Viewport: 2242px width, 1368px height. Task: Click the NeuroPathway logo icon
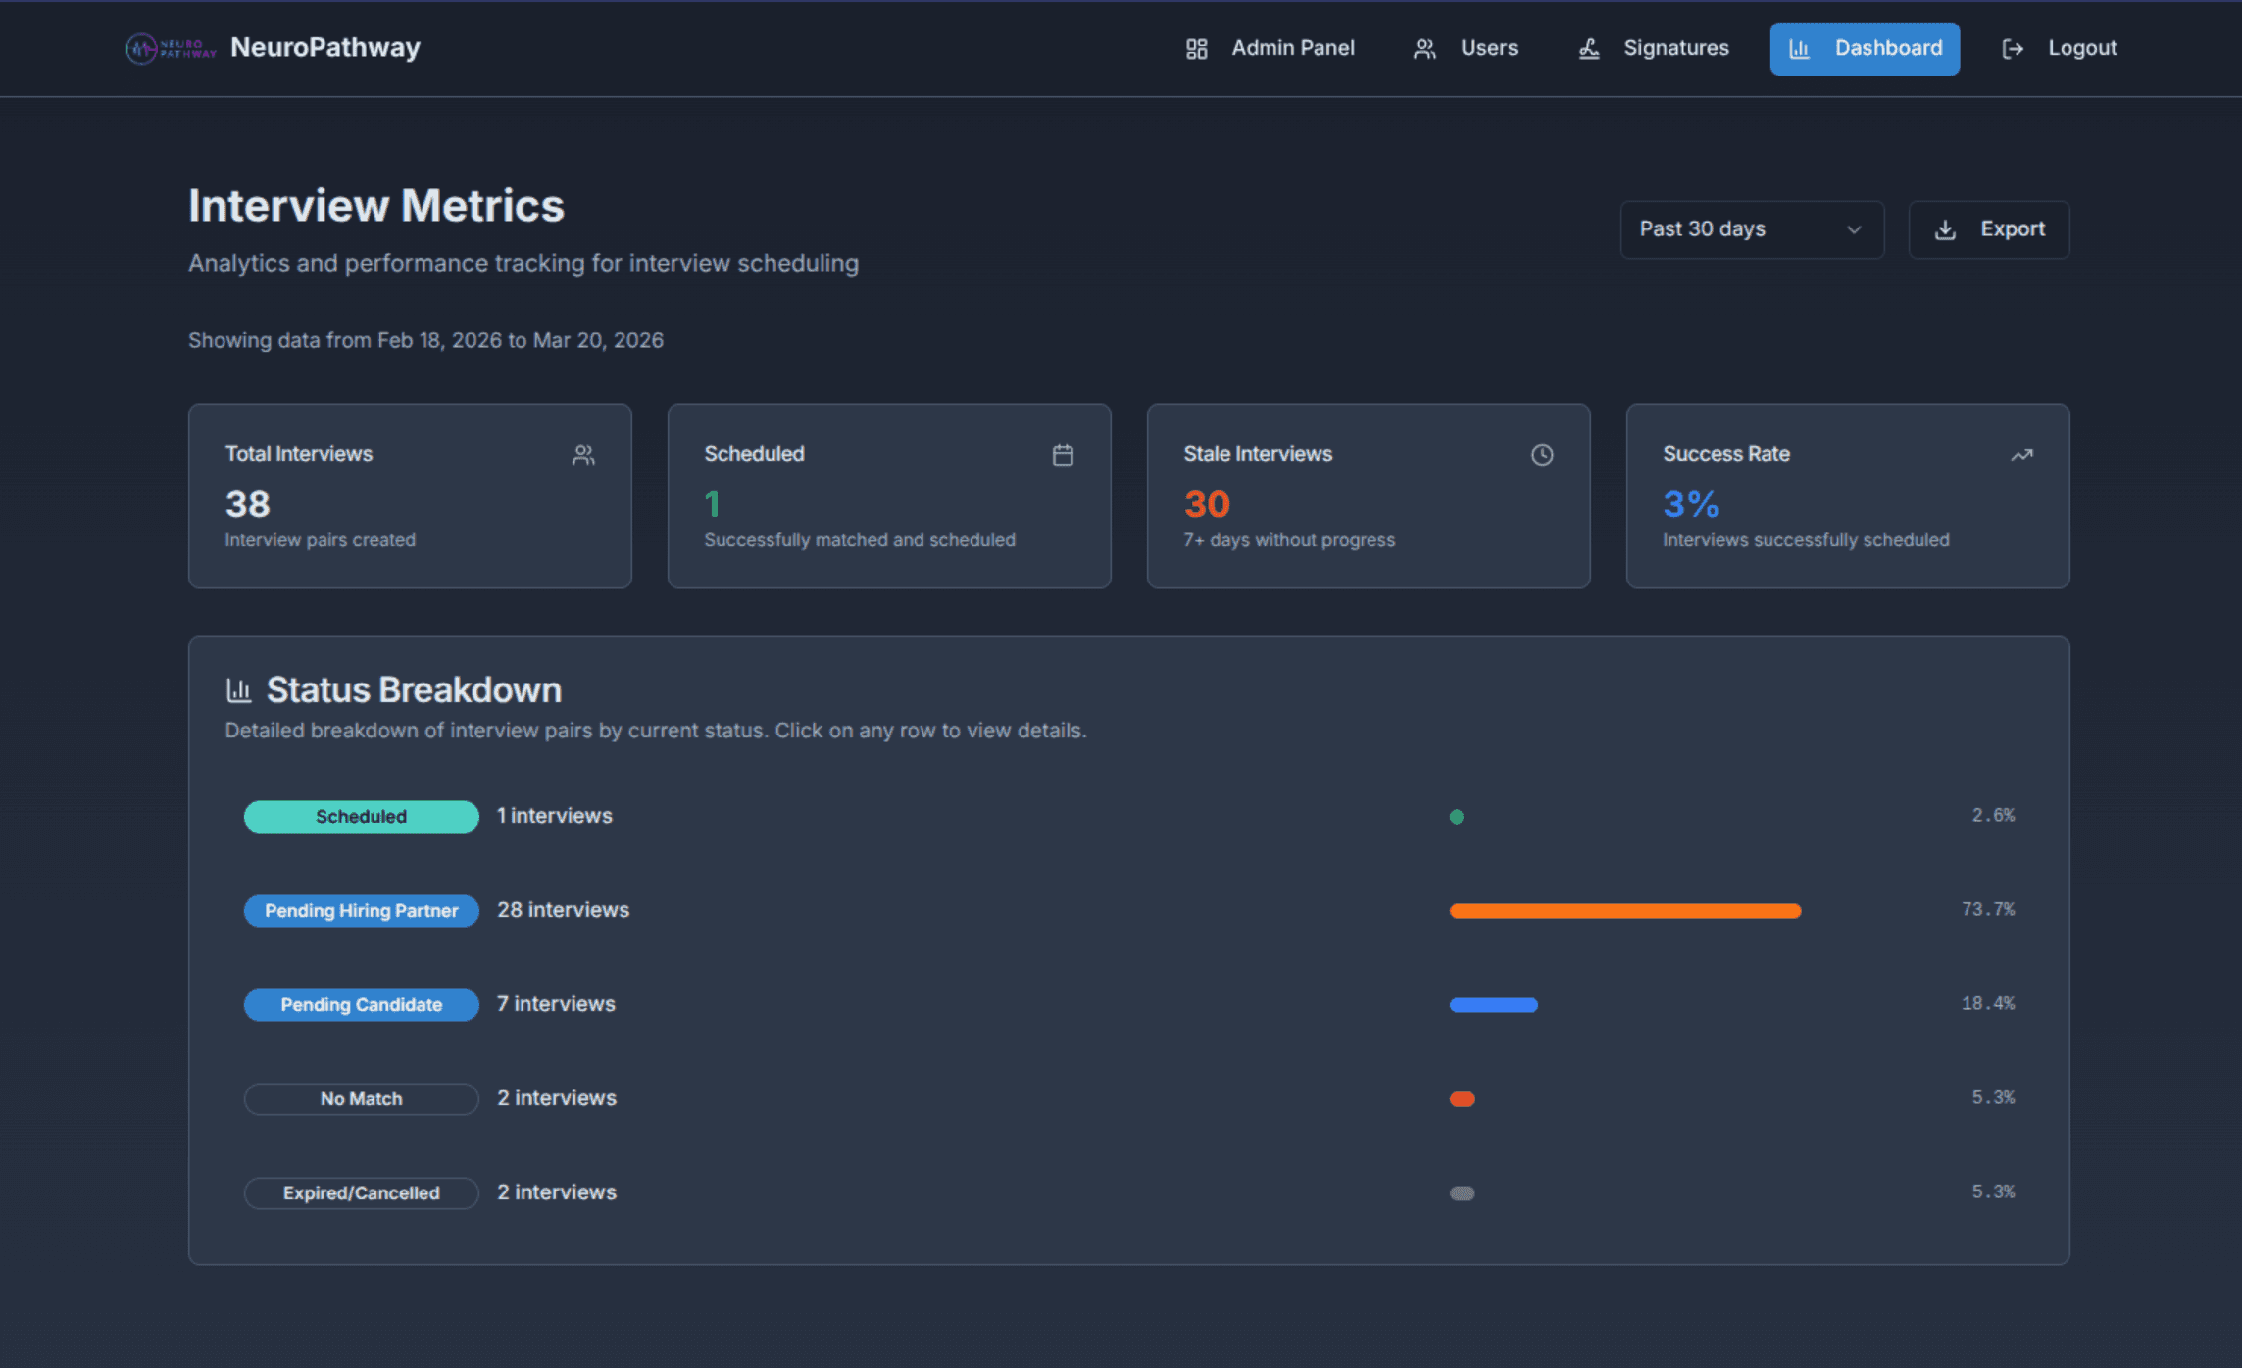pos(143,48)
